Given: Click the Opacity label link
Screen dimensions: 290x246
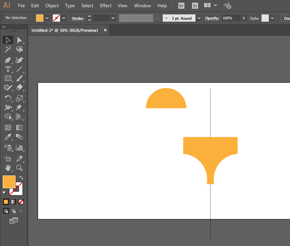Looking at the screenshot, I should (212, 18).
